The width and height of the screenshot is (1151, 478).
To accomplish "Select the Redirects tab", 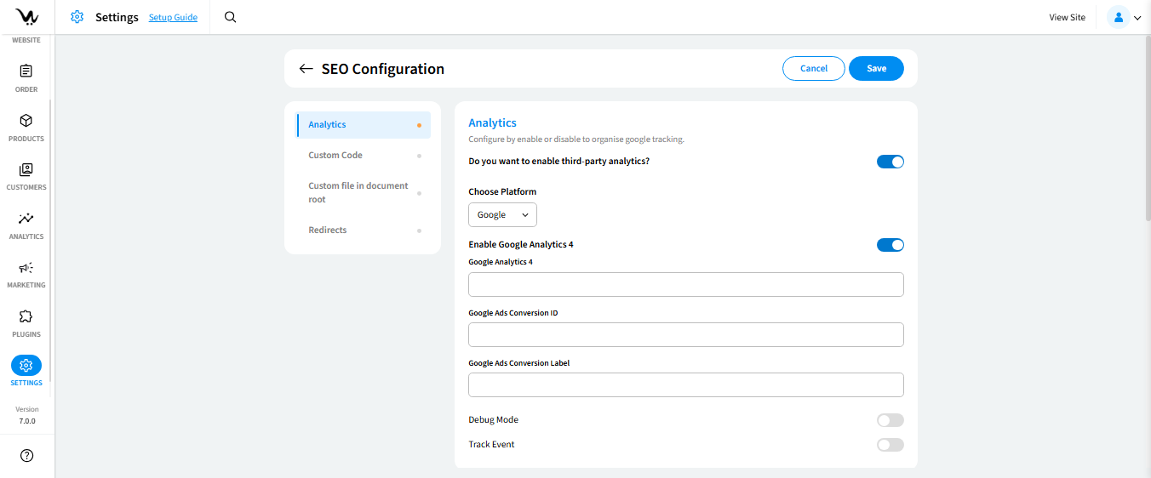I will pyautogui.click(x=328, y=230).
